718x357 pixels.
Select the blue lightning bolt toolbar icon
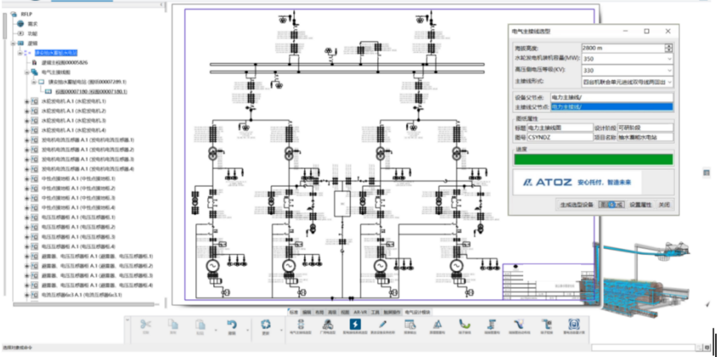pos(355,324)
